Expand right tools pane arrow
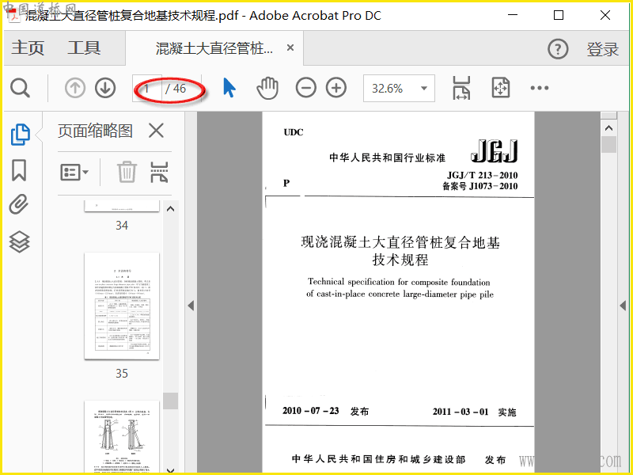This screenshot has width=633, height=475. [x=623, y=306]
